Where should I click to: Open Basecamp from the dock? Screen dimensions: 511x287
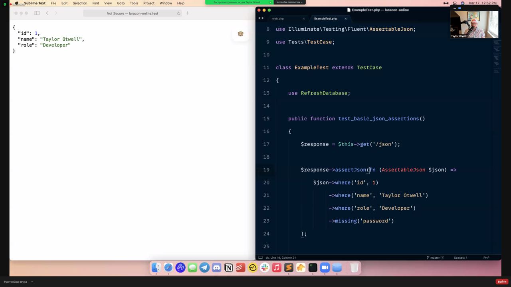point(252,268)
